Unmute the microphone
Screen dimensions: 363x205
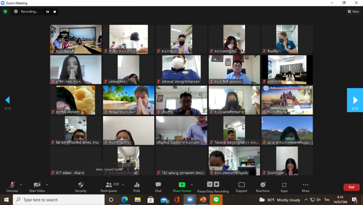coord(12,187)
